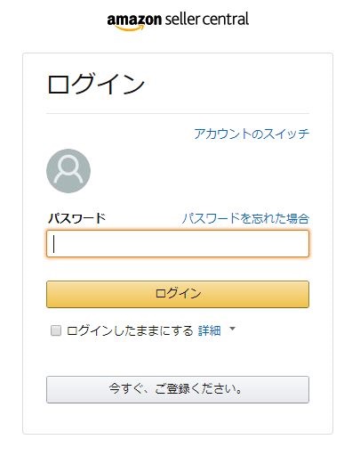The height and width of the screenshot is (456, 360).
Task: Expand the arrow beside 詳細
Action: (233, 329)
